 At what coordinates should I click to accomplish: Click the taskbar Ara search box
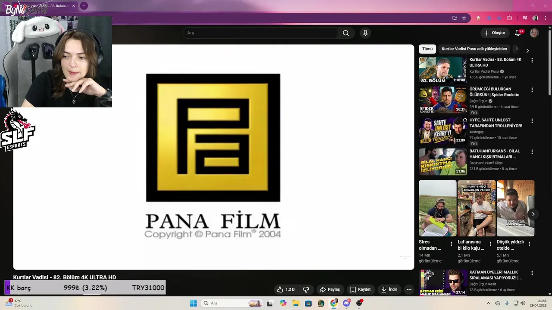(232, 304)
